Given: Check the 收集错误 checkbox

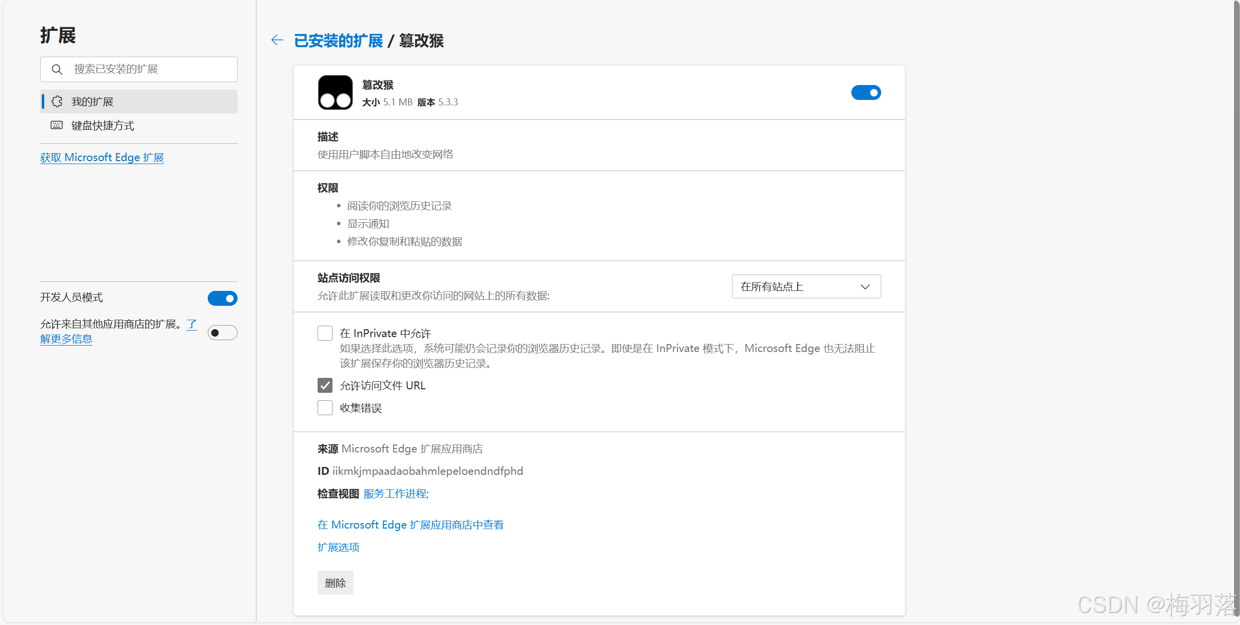Looking at the screenshot, I should tap(325, 408).
